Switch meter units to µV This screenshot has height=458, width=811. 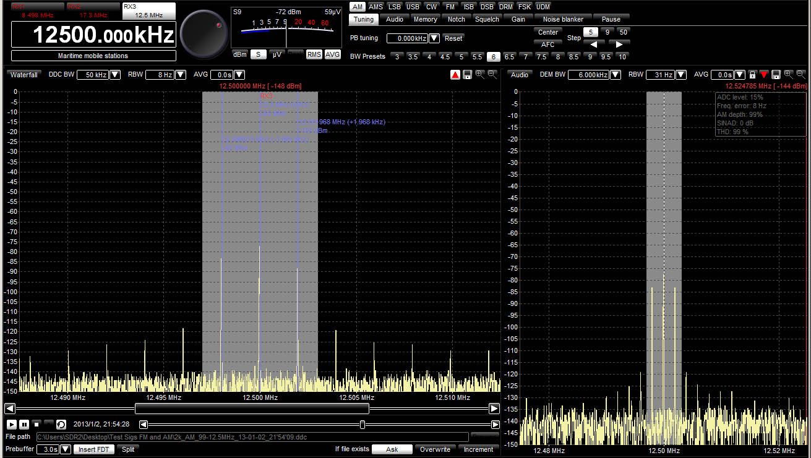277,54
